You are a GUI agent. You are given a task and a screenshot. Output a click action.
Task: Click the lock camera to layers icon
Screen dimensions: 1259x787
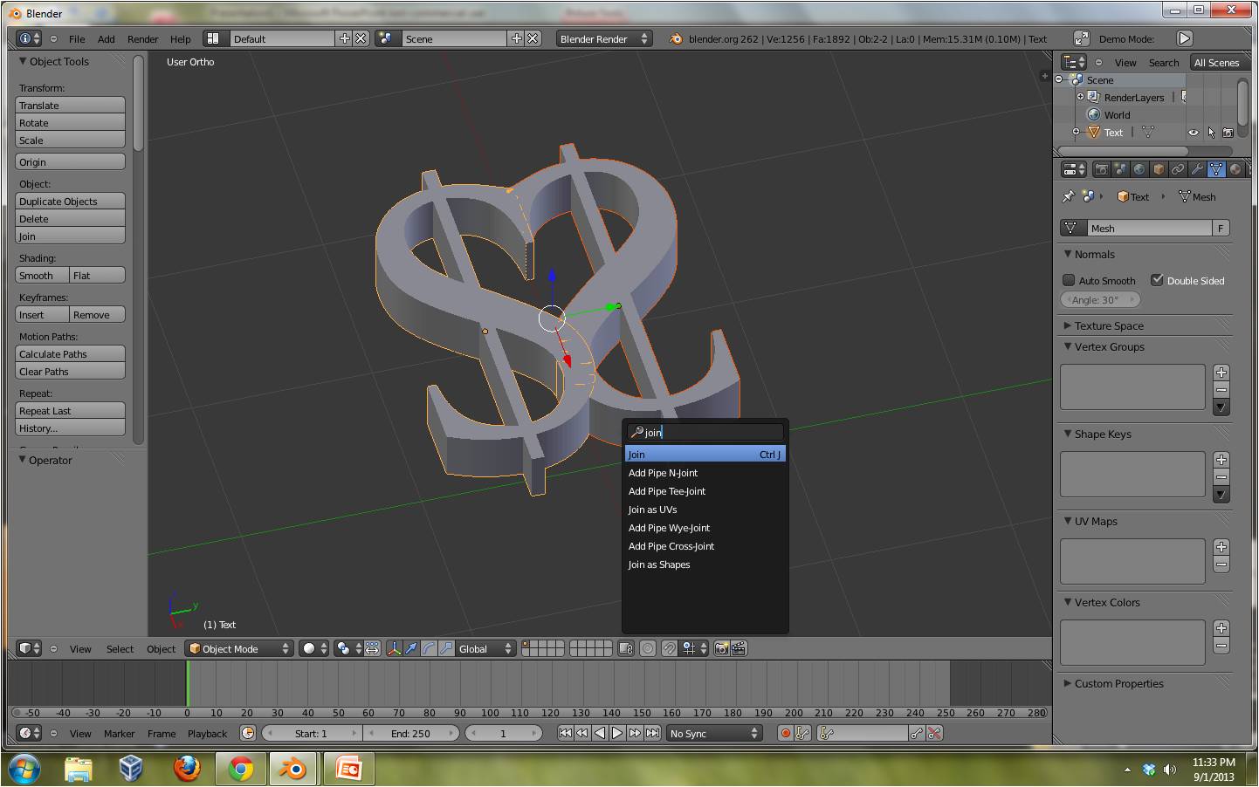pyautogui.click(x=625, y=648)
